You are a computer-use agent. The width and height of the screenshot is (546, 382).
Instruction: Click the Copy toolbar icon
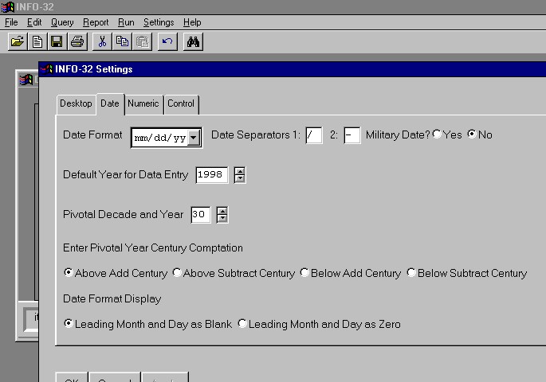coord(122,41)
